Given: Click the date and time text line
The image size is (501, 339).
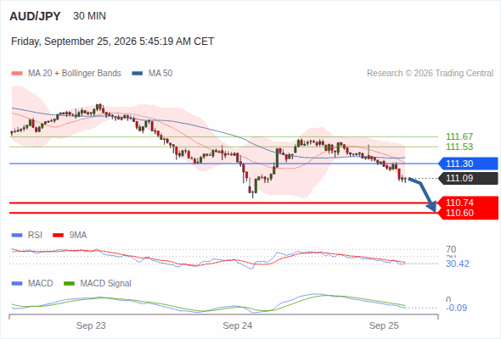Looking at the screenshot, I should tap(112, 42).
